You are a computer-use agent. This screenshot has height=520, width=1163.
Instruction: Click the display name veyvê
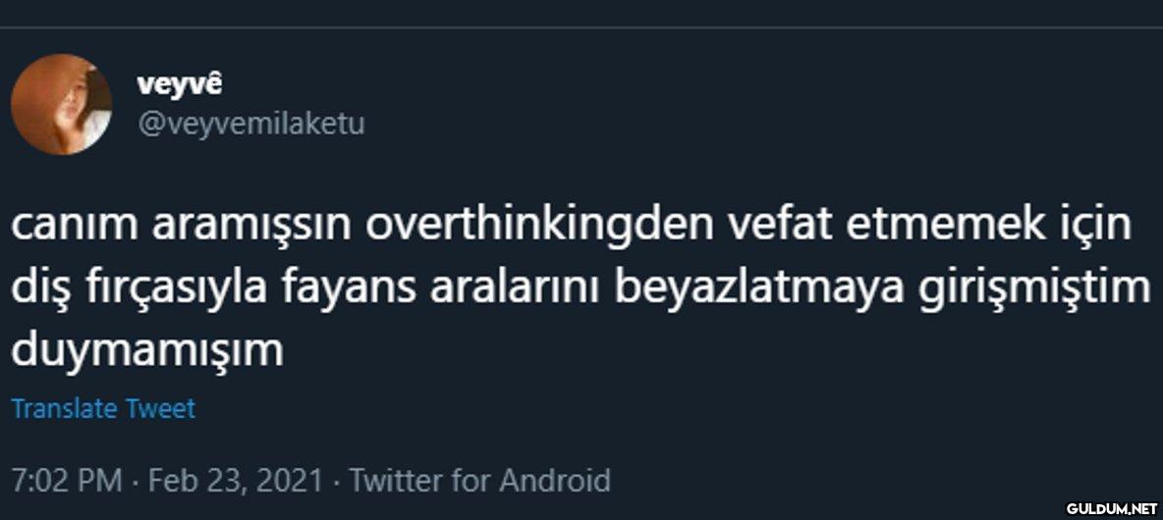(x=180, y=84)
